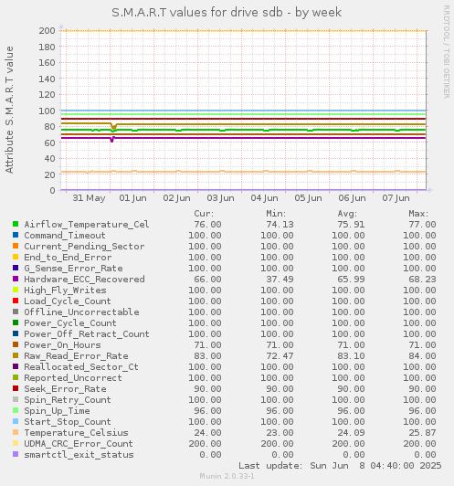Click the Seek_Error_Rate dark red swatch
The height and width of the screenshot is (486, 454).
coord(16,388)
